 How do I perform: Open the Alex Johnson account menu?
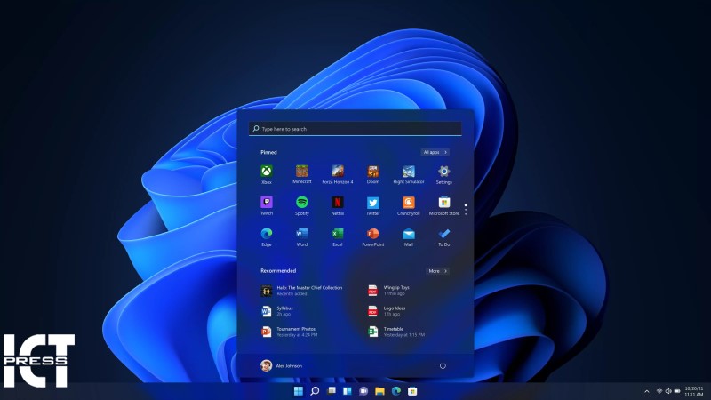click(284, 365)
